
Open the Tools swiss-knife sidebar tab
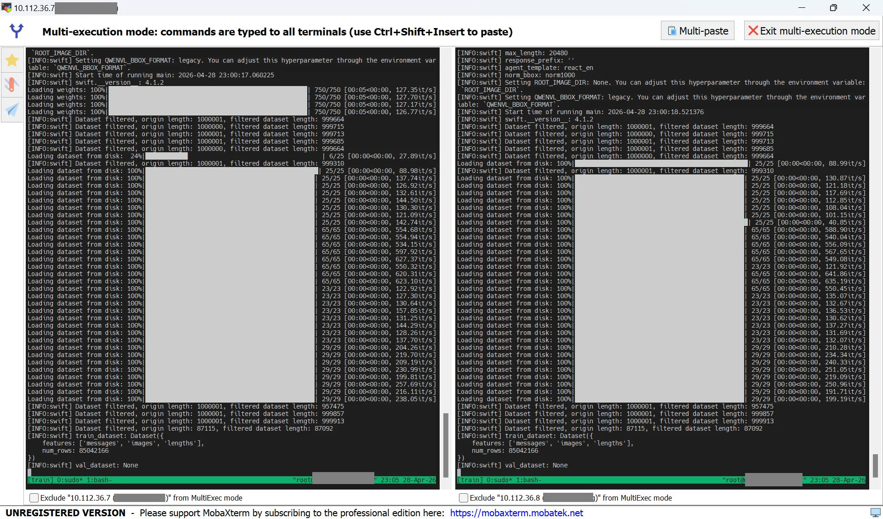(12, 85)
